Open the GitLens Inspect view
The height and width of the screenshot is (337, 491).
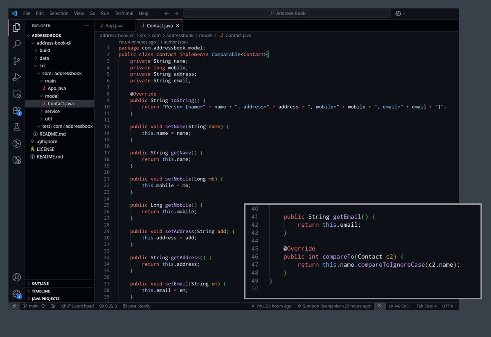pyautogui.click(x=16, y=160)
